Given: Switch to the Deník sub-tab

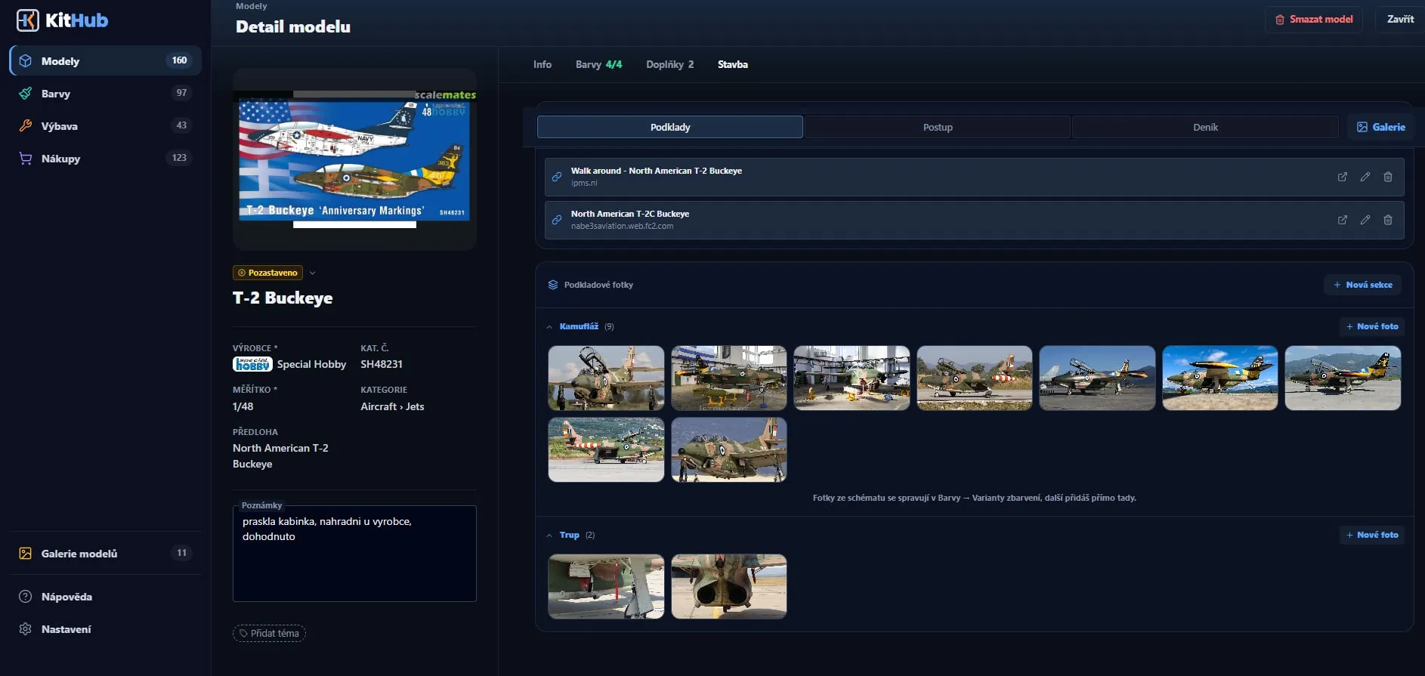Looking at the screenshot, I should pos(1205,127).
